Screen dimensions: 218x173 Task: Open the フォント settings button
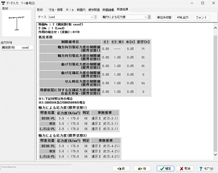201,17
